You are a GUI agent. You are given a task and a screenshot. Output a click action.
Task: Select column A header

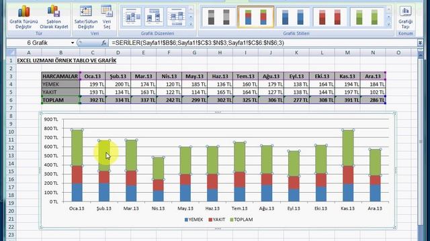29,52
